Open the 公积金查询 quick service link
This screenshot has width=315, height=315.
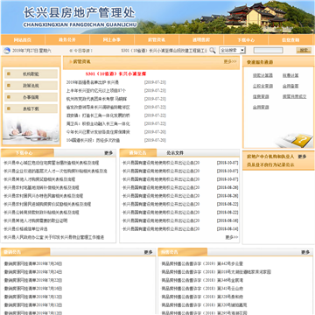[x=262, y=86]
